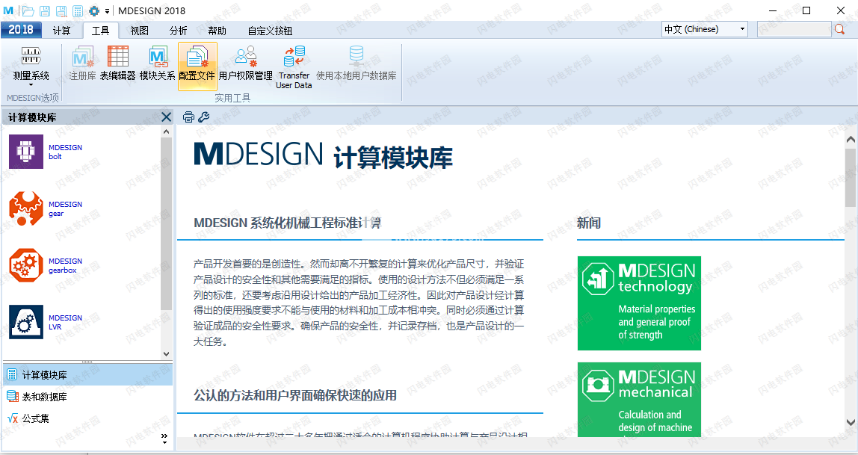Select the 工具 ribbon tab
Screen dimensions: 858x455
coord(101,31)
